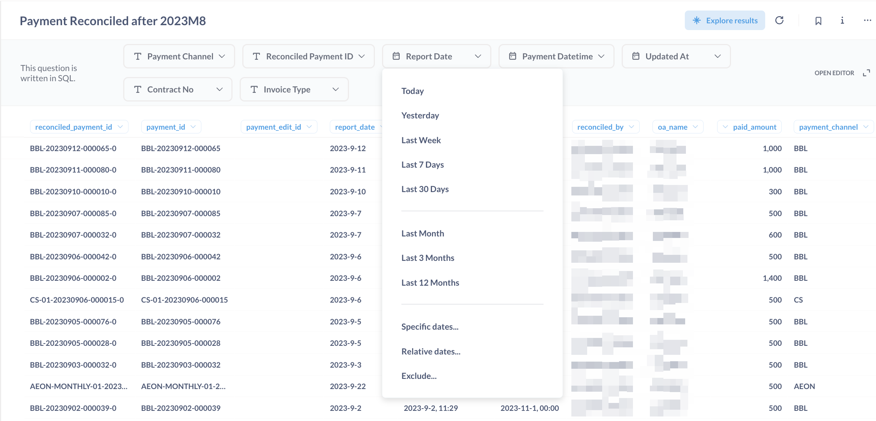Open the info icon details panel
Image resolution: width=876 pixels, height=421 pixels.
point(842,21)
